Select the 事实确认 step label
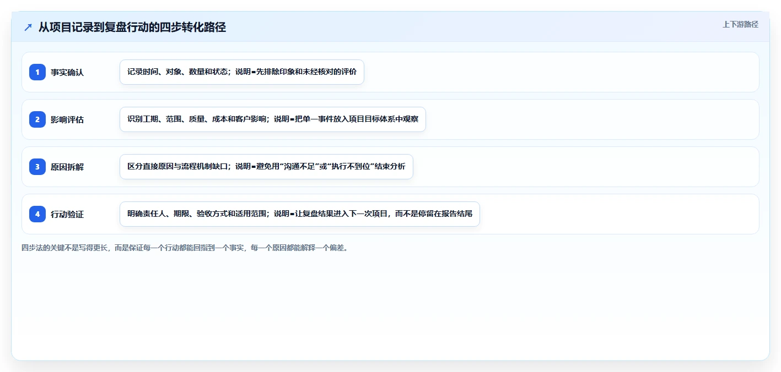781x372 pixels. pyautogui.click(x=67, y=72)
